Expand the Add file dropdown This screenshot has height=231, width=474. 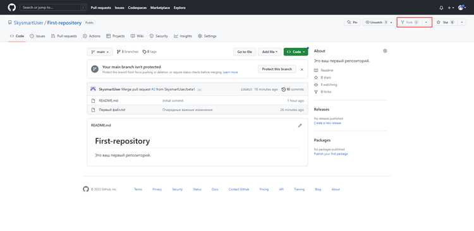pyautogui.click(x=270, y=52)
